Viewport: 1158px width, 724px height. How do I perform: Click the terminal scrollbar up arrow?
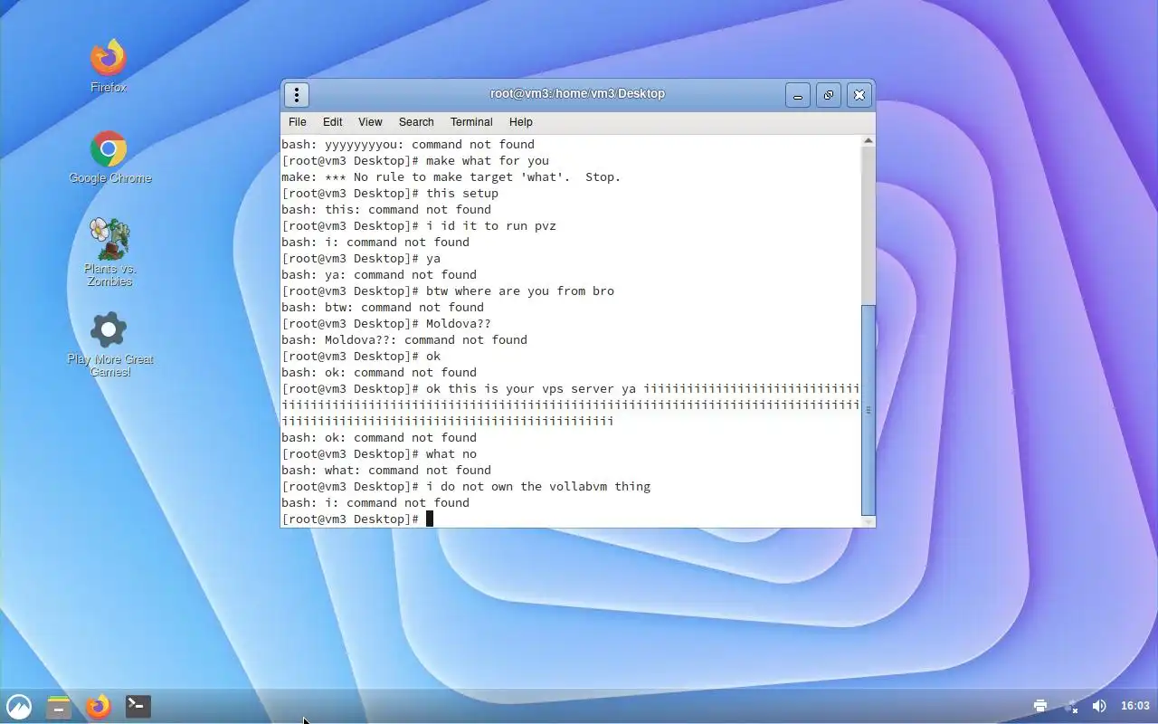coord(868,141)
